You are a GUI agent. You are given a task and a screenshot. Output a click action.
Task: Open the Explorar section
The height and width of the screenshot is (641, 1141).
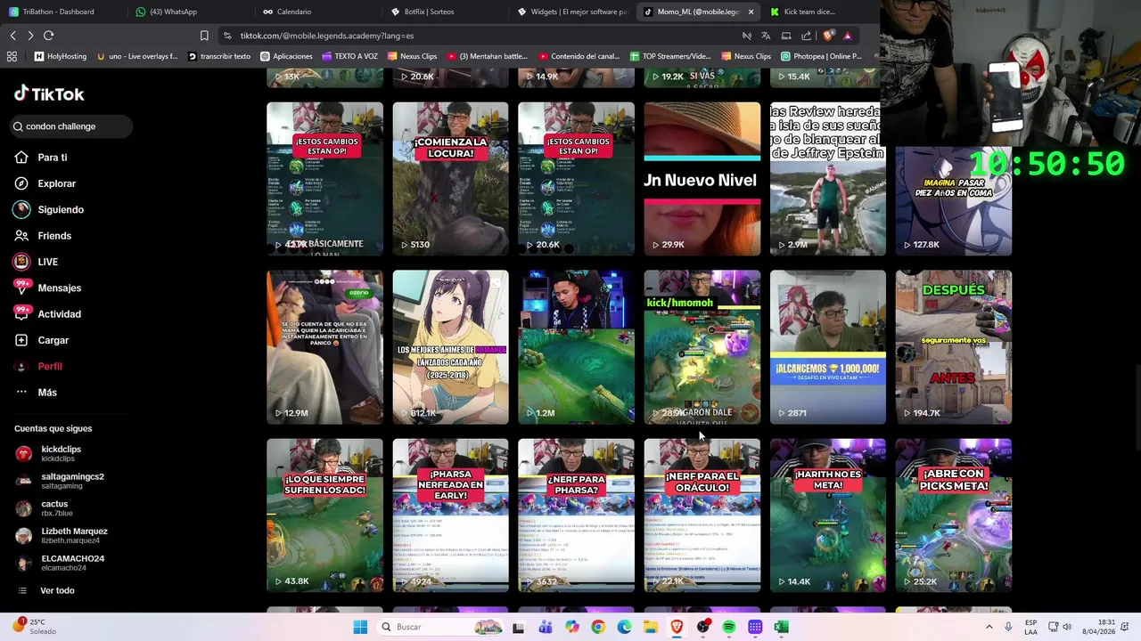click(45, 183)
